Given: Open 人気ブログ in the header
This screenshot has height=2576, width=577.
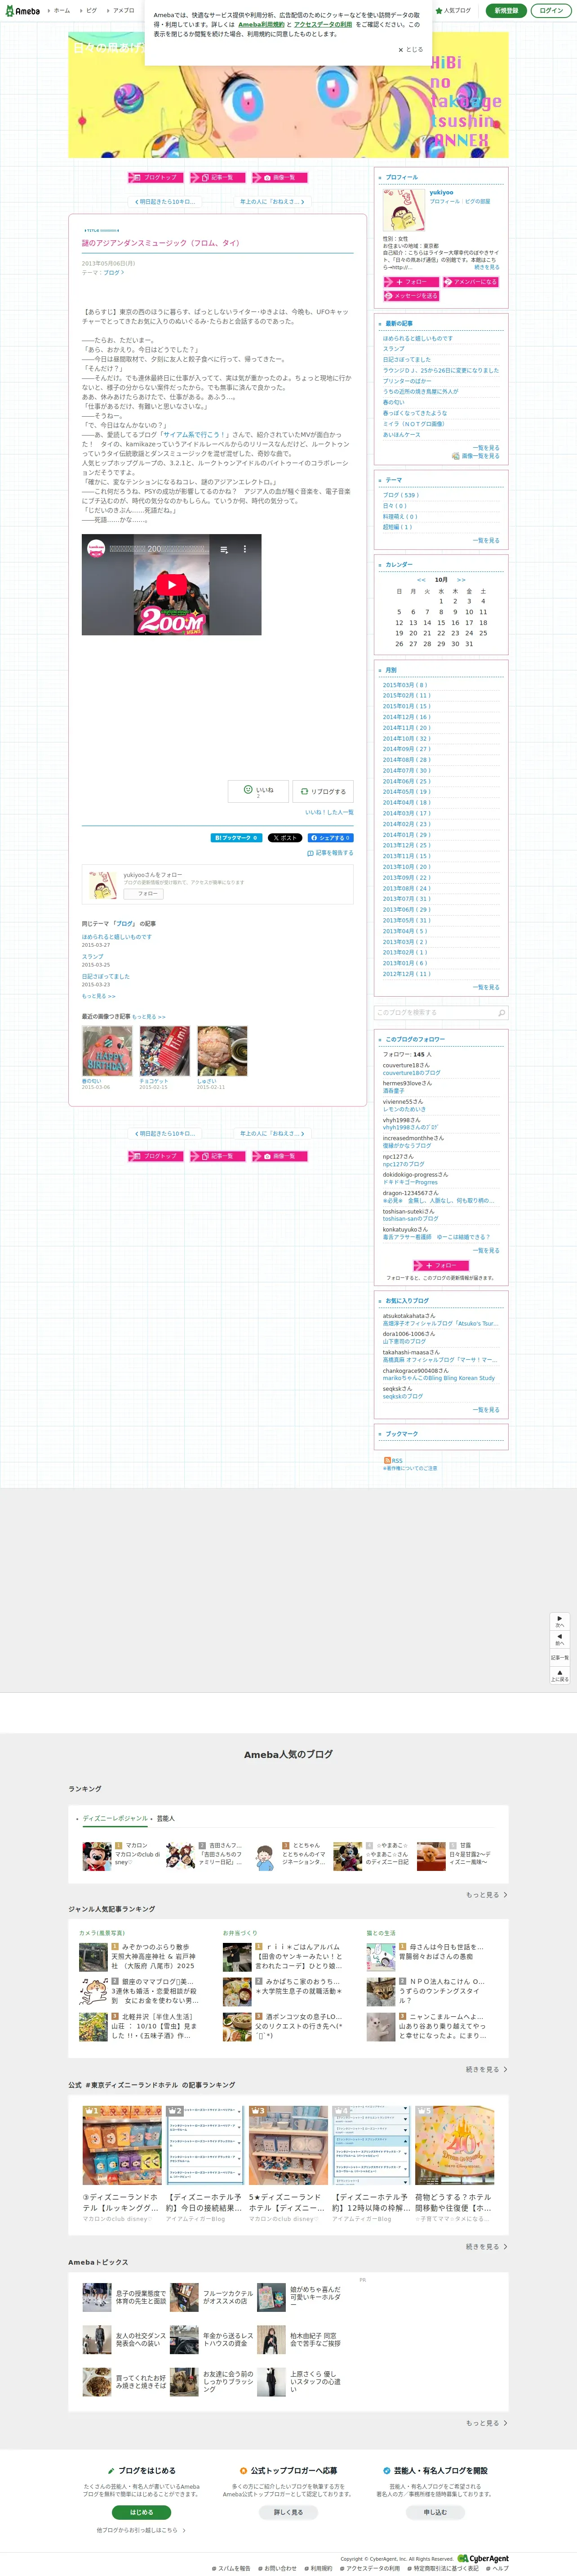Looking at the screenshot, I should pyautogui.click(x=453, y=10).
